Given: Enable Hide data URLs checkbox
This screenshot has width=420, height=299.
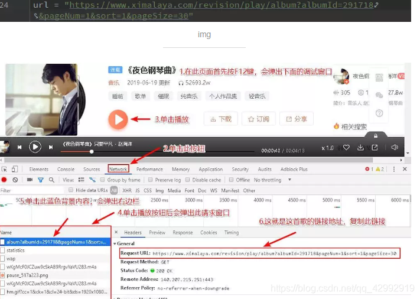Looking at the screenshot, I should 71,190.
